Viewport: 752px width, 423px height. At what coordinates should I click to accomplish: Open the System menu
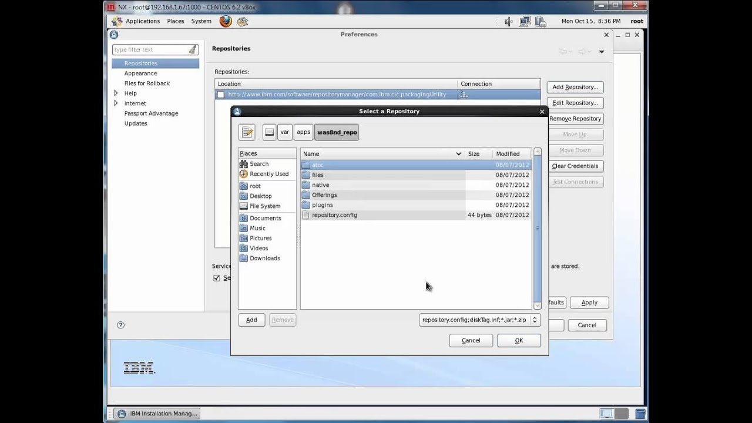tap(201, 21)
